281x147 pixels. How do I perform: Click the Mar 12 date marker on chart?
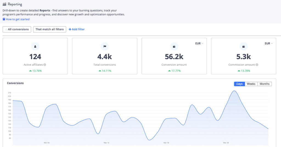click(x=106, y=143)
